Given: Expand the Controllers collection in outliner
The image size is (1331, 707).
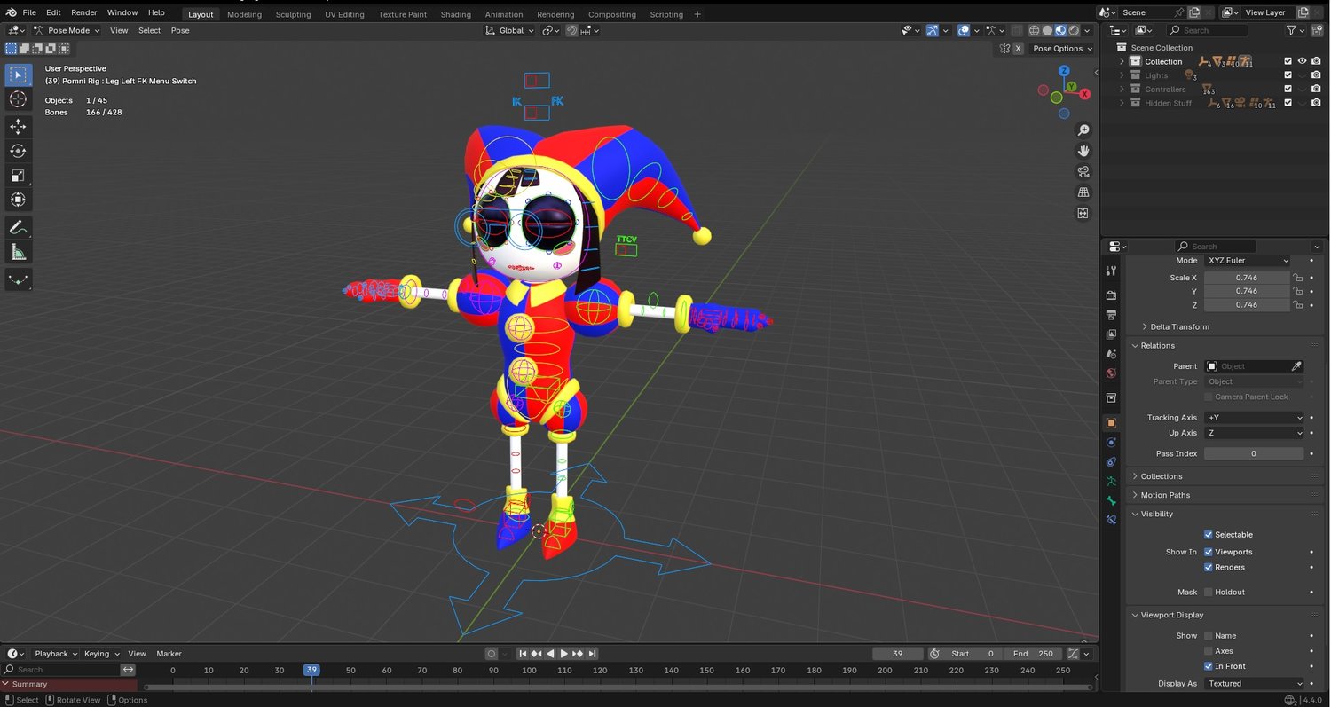Looking at the screenshot, I should 1122,90.
